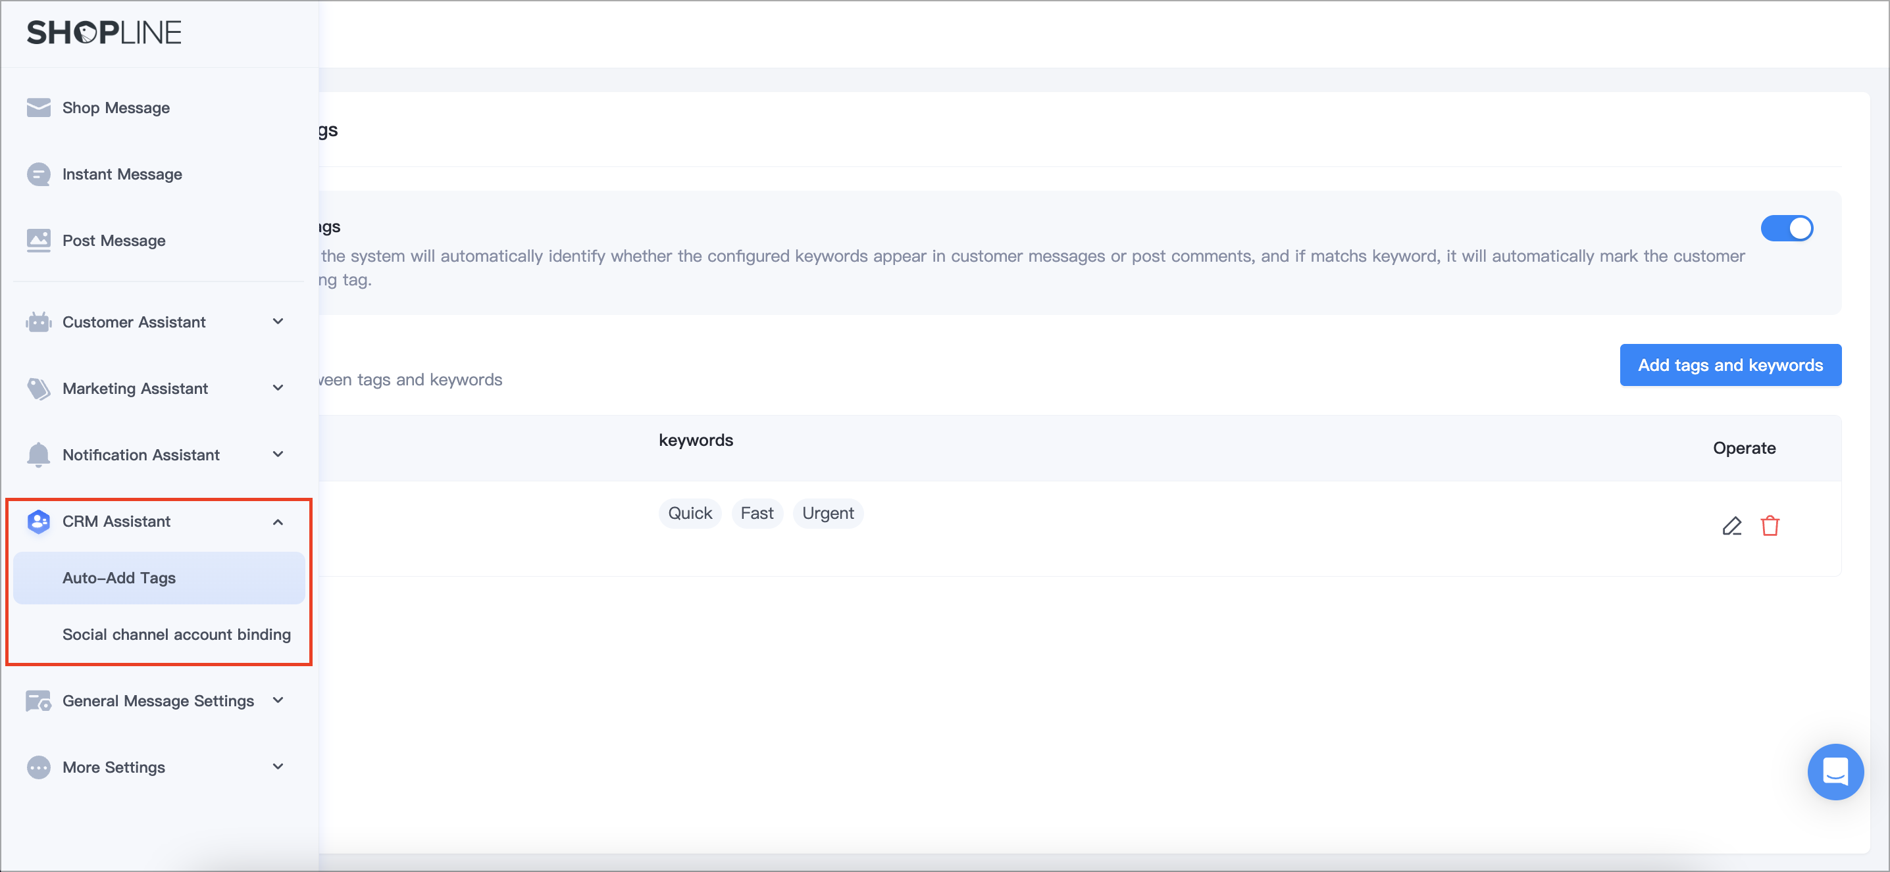Expand the General Message Settings chevron

pyautogui.click(x=278, y=700)
